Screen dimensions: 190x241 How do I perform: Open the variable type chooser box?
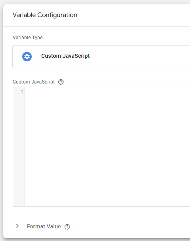click(101, 57)
